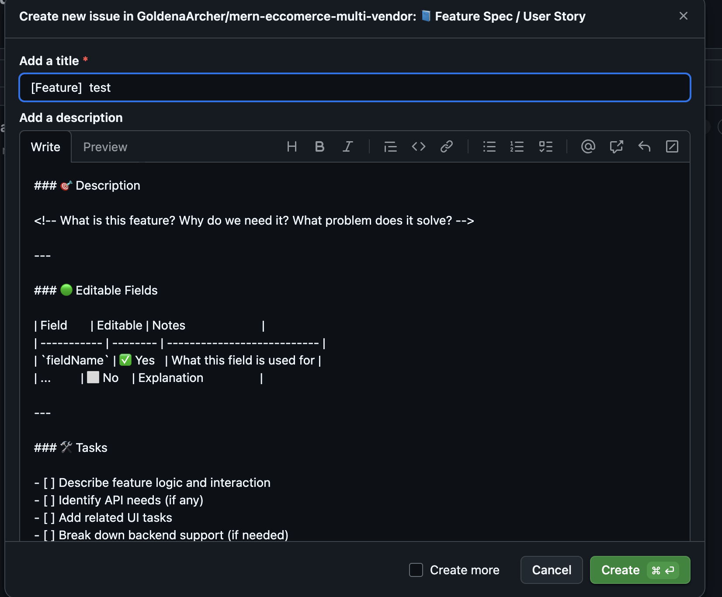Add a link using the chain icon
Viewport: 722px width, 597px height.
click(446, 147)
